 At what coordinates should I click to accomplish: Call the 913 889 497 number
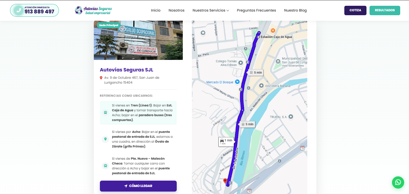pyautogui.click(x=39, y=12)
